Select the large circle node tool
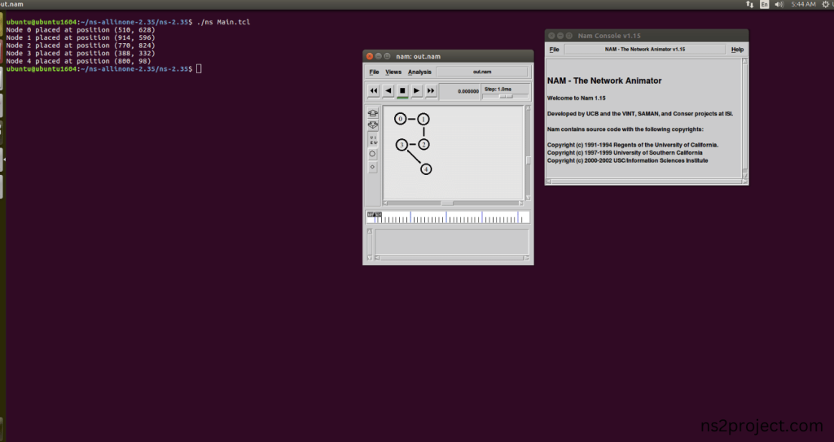 [x=373, y=154]
